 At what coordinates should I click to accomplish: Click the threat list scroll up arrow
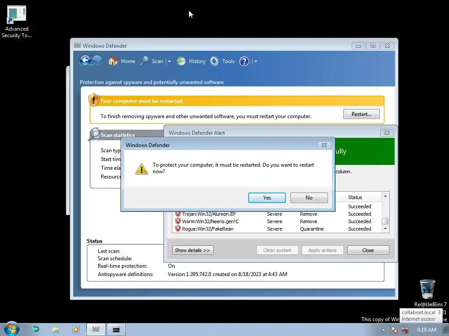tap(385, 196)
